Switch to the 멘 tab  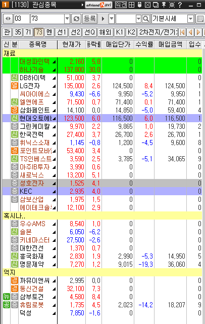point(49,32)
